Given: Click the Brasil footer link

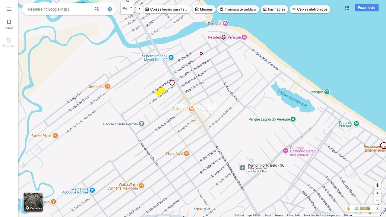Looking at the screenshot, I should tap(268, 215).
